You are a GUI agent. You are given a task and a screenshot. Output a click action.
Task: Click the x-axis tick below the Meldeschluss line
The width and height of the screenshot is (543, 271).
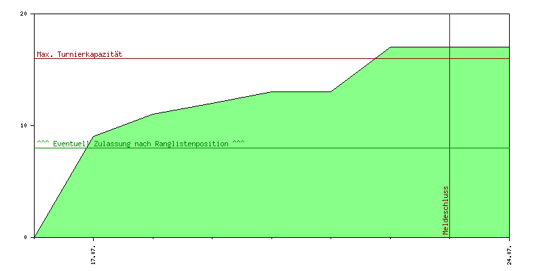tap(449, 238)
